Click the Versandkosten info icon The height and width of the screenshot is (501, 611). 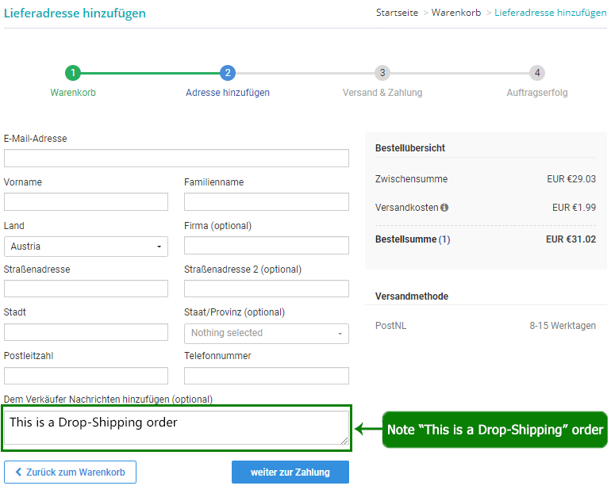click(444, 208)
